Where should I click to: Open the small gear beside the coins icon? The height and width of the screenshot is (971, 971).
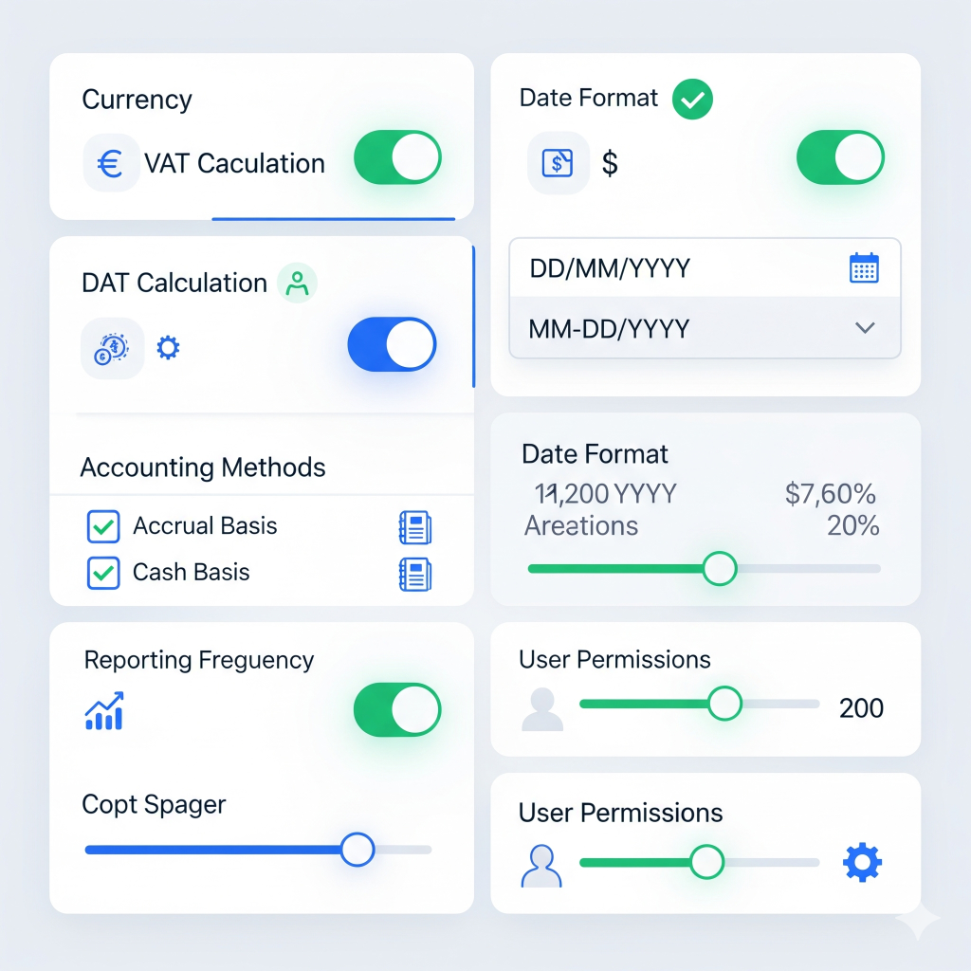[x=168, y=348]
